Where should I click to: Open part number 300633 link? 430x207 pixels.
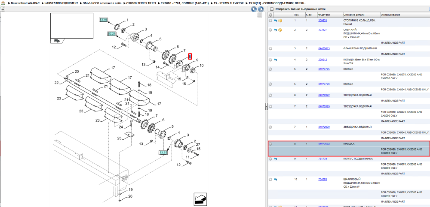tap(322, 21)
